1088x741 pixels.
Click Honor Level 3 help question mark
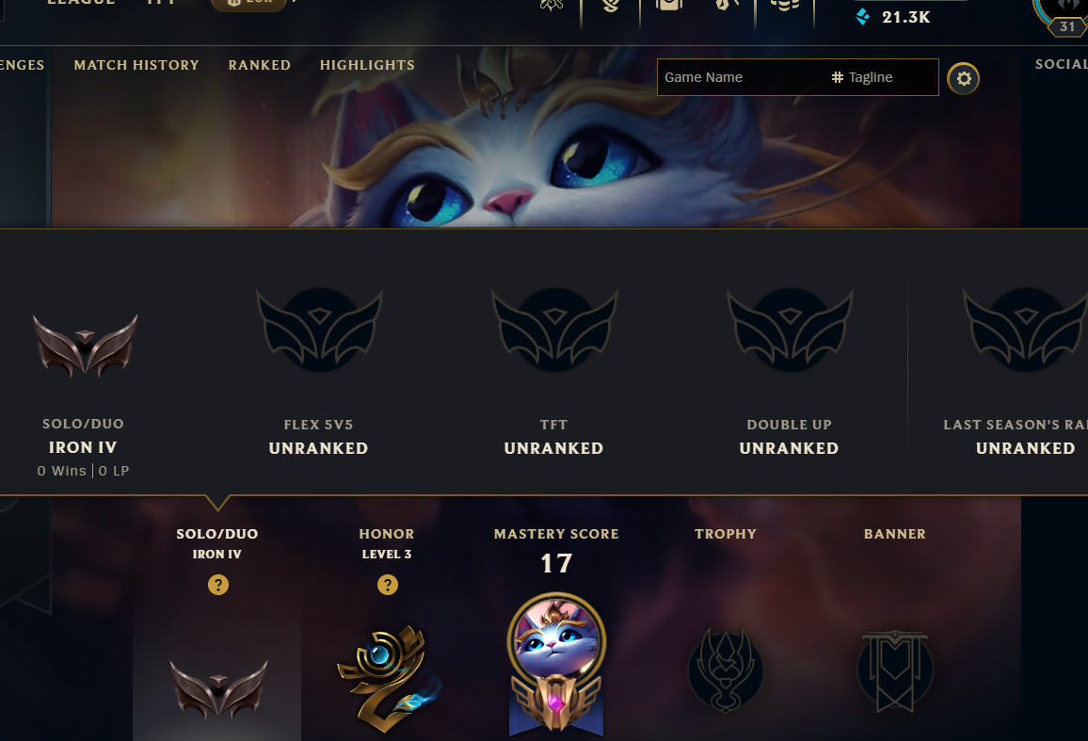pyautogui.click(x=387, y=585)
